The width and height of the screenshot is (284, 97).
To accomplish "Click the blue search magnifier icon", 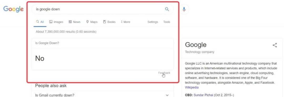I will coord(167,9).
